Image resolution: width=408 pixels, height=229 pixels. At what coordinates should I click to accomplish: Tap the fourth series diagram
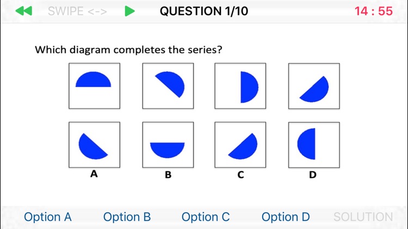[314, 86]
